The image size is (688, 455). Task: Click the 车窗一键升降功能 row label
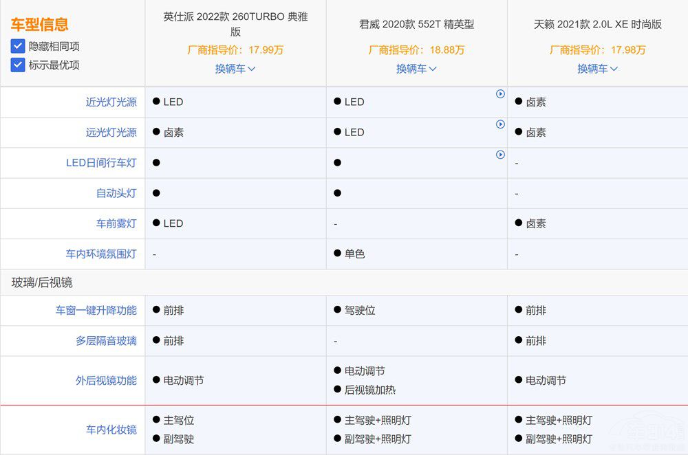click(96, 310)
